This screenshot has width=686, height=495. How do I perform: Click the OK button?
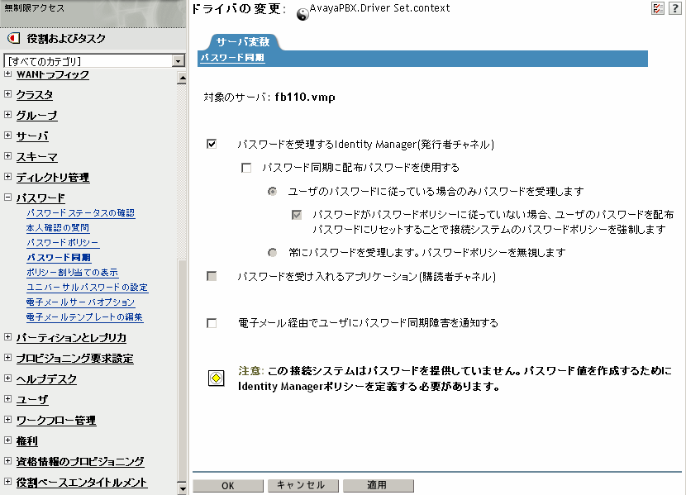coord(227,485)
